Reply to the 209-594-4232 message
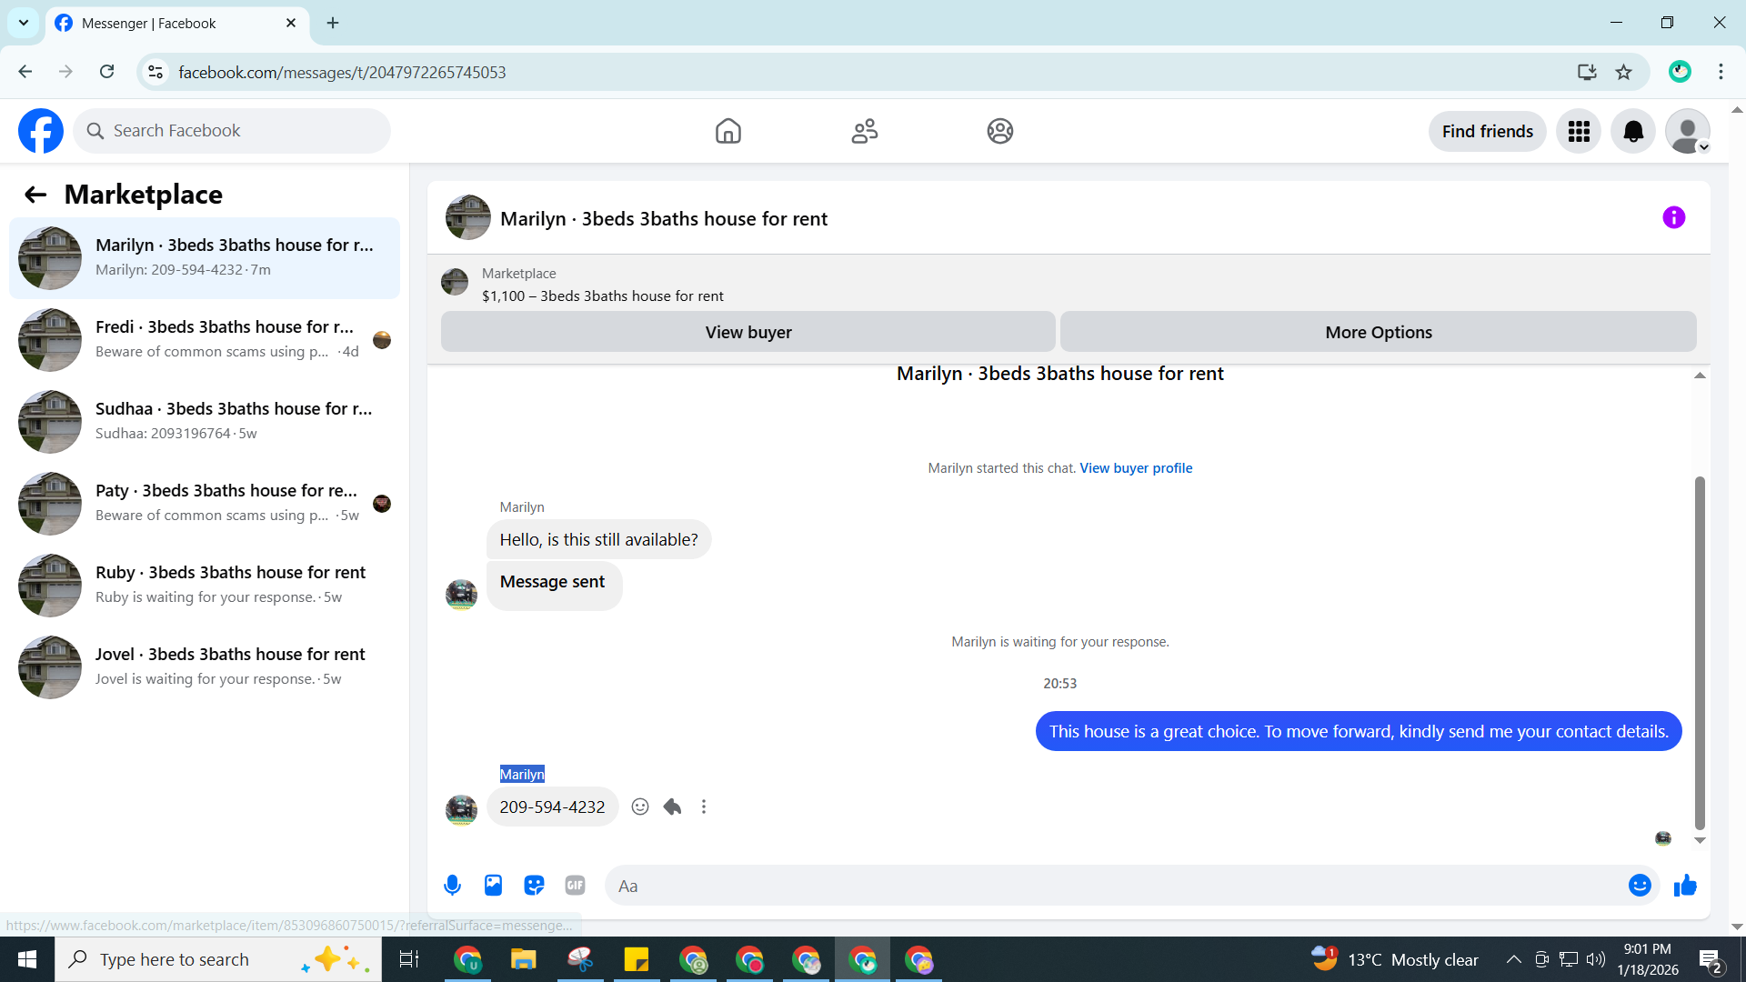Viewport: 1746px width, 982px height. (672, 807)
